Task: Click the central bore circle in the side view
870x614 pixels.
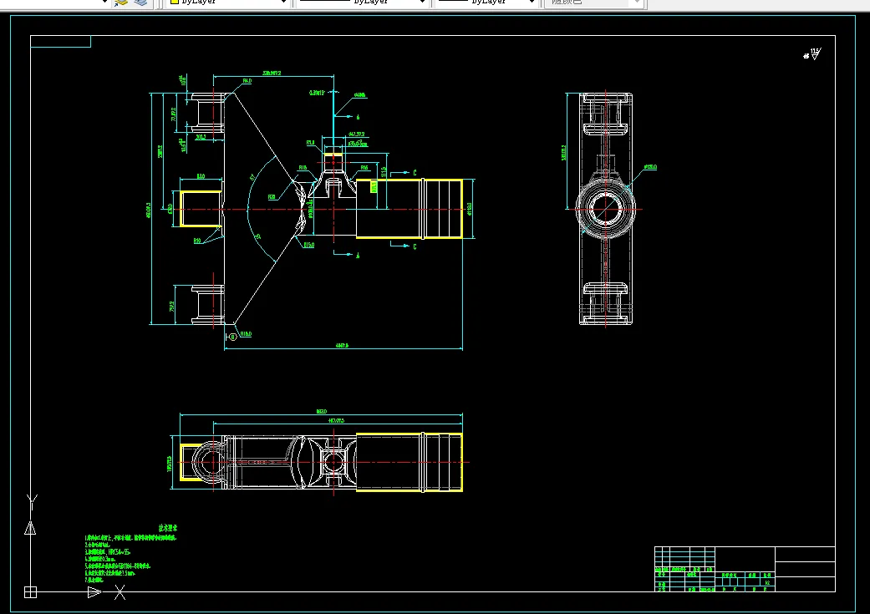Action: (605, 209)
